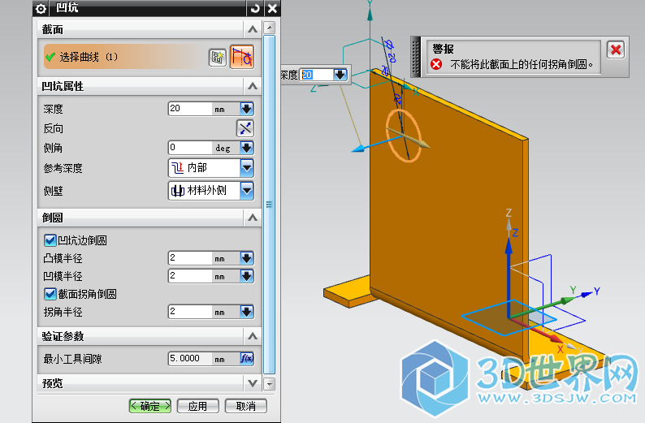Screen dimensions: 645x423
Task: Click the 参考深度 label
Action: coord(63,168)
